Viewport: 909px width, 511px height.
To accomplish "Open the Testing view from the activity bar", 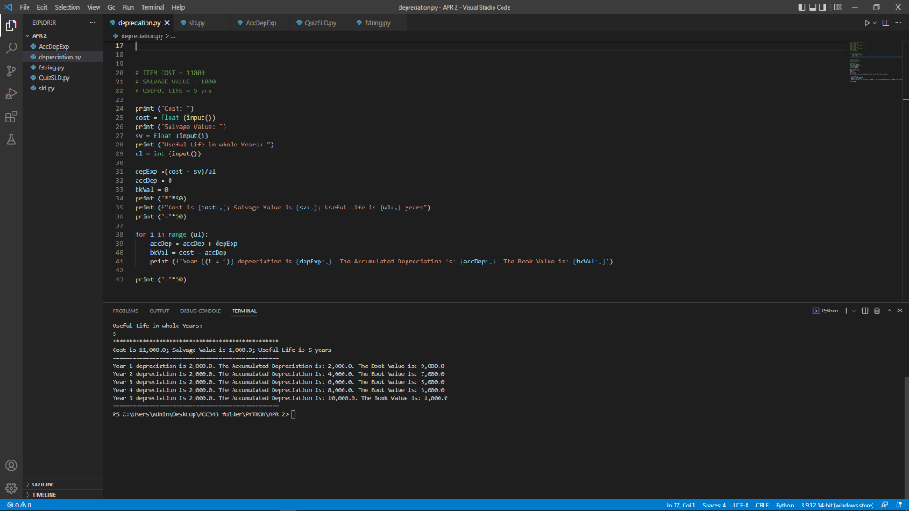I will coord(11,139).
